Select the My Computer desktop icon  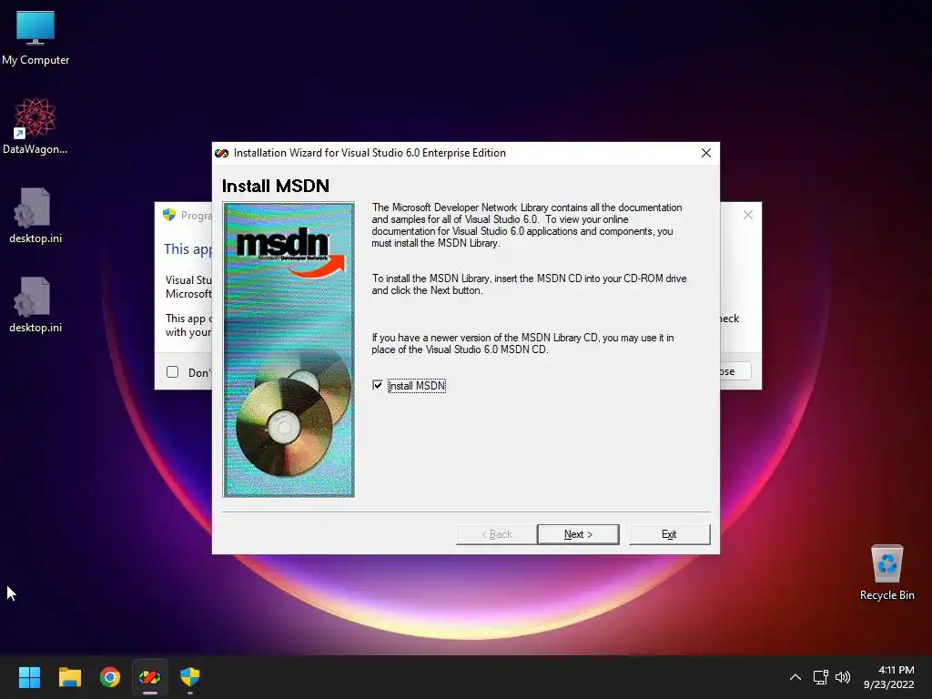(x=35, y=38)
